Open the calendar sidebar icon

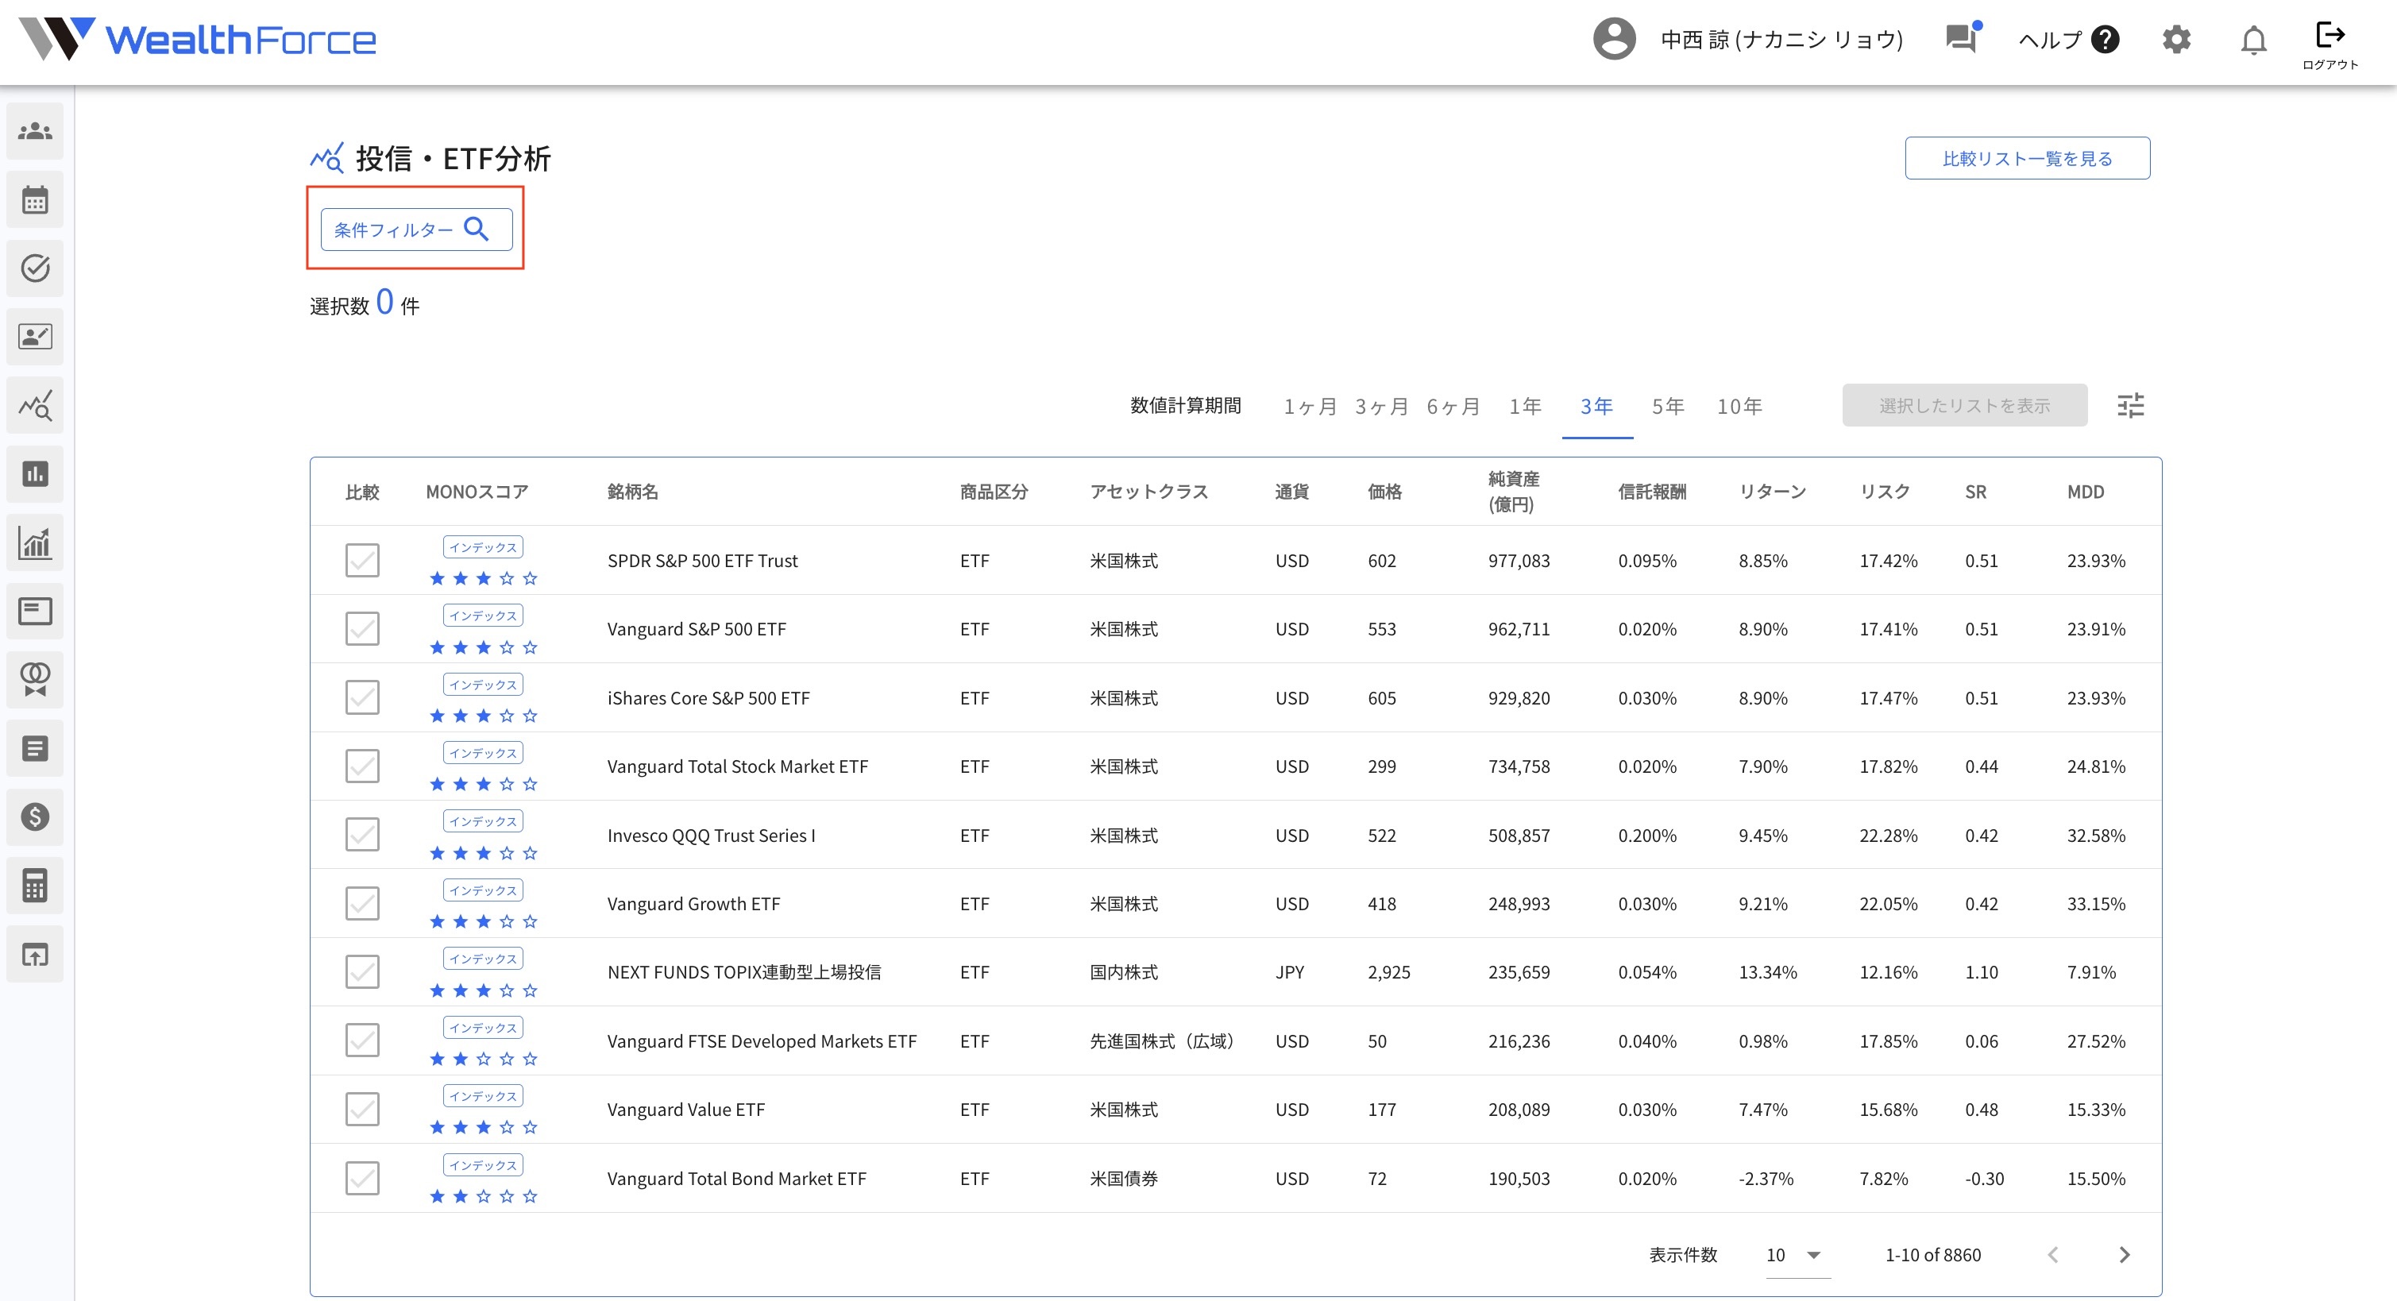tap(36, 200)
